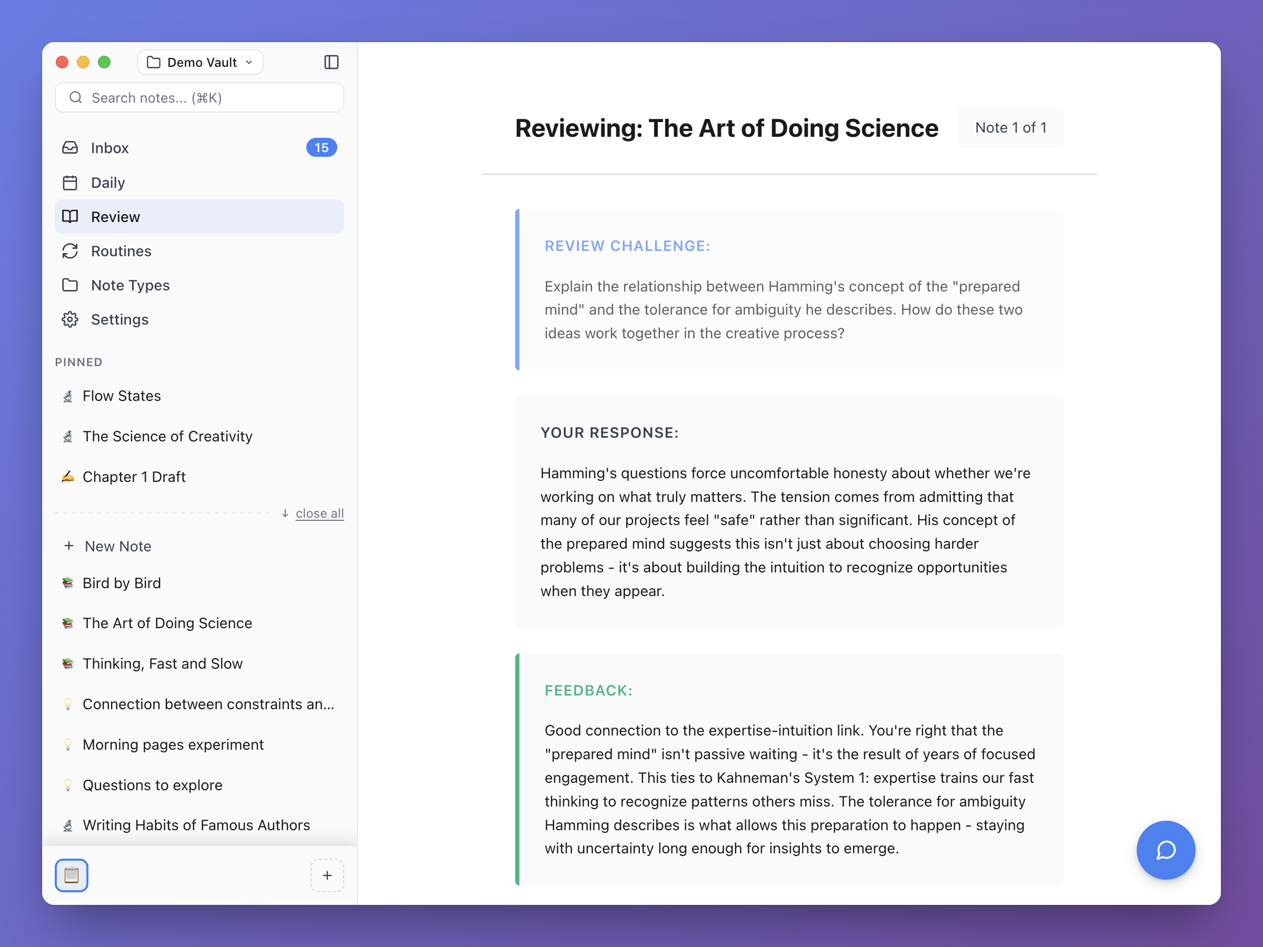Open the Thinking, Fast and Slow note
The width and height of the screenshot is (1263, 947).
click(x=162, y=663)
